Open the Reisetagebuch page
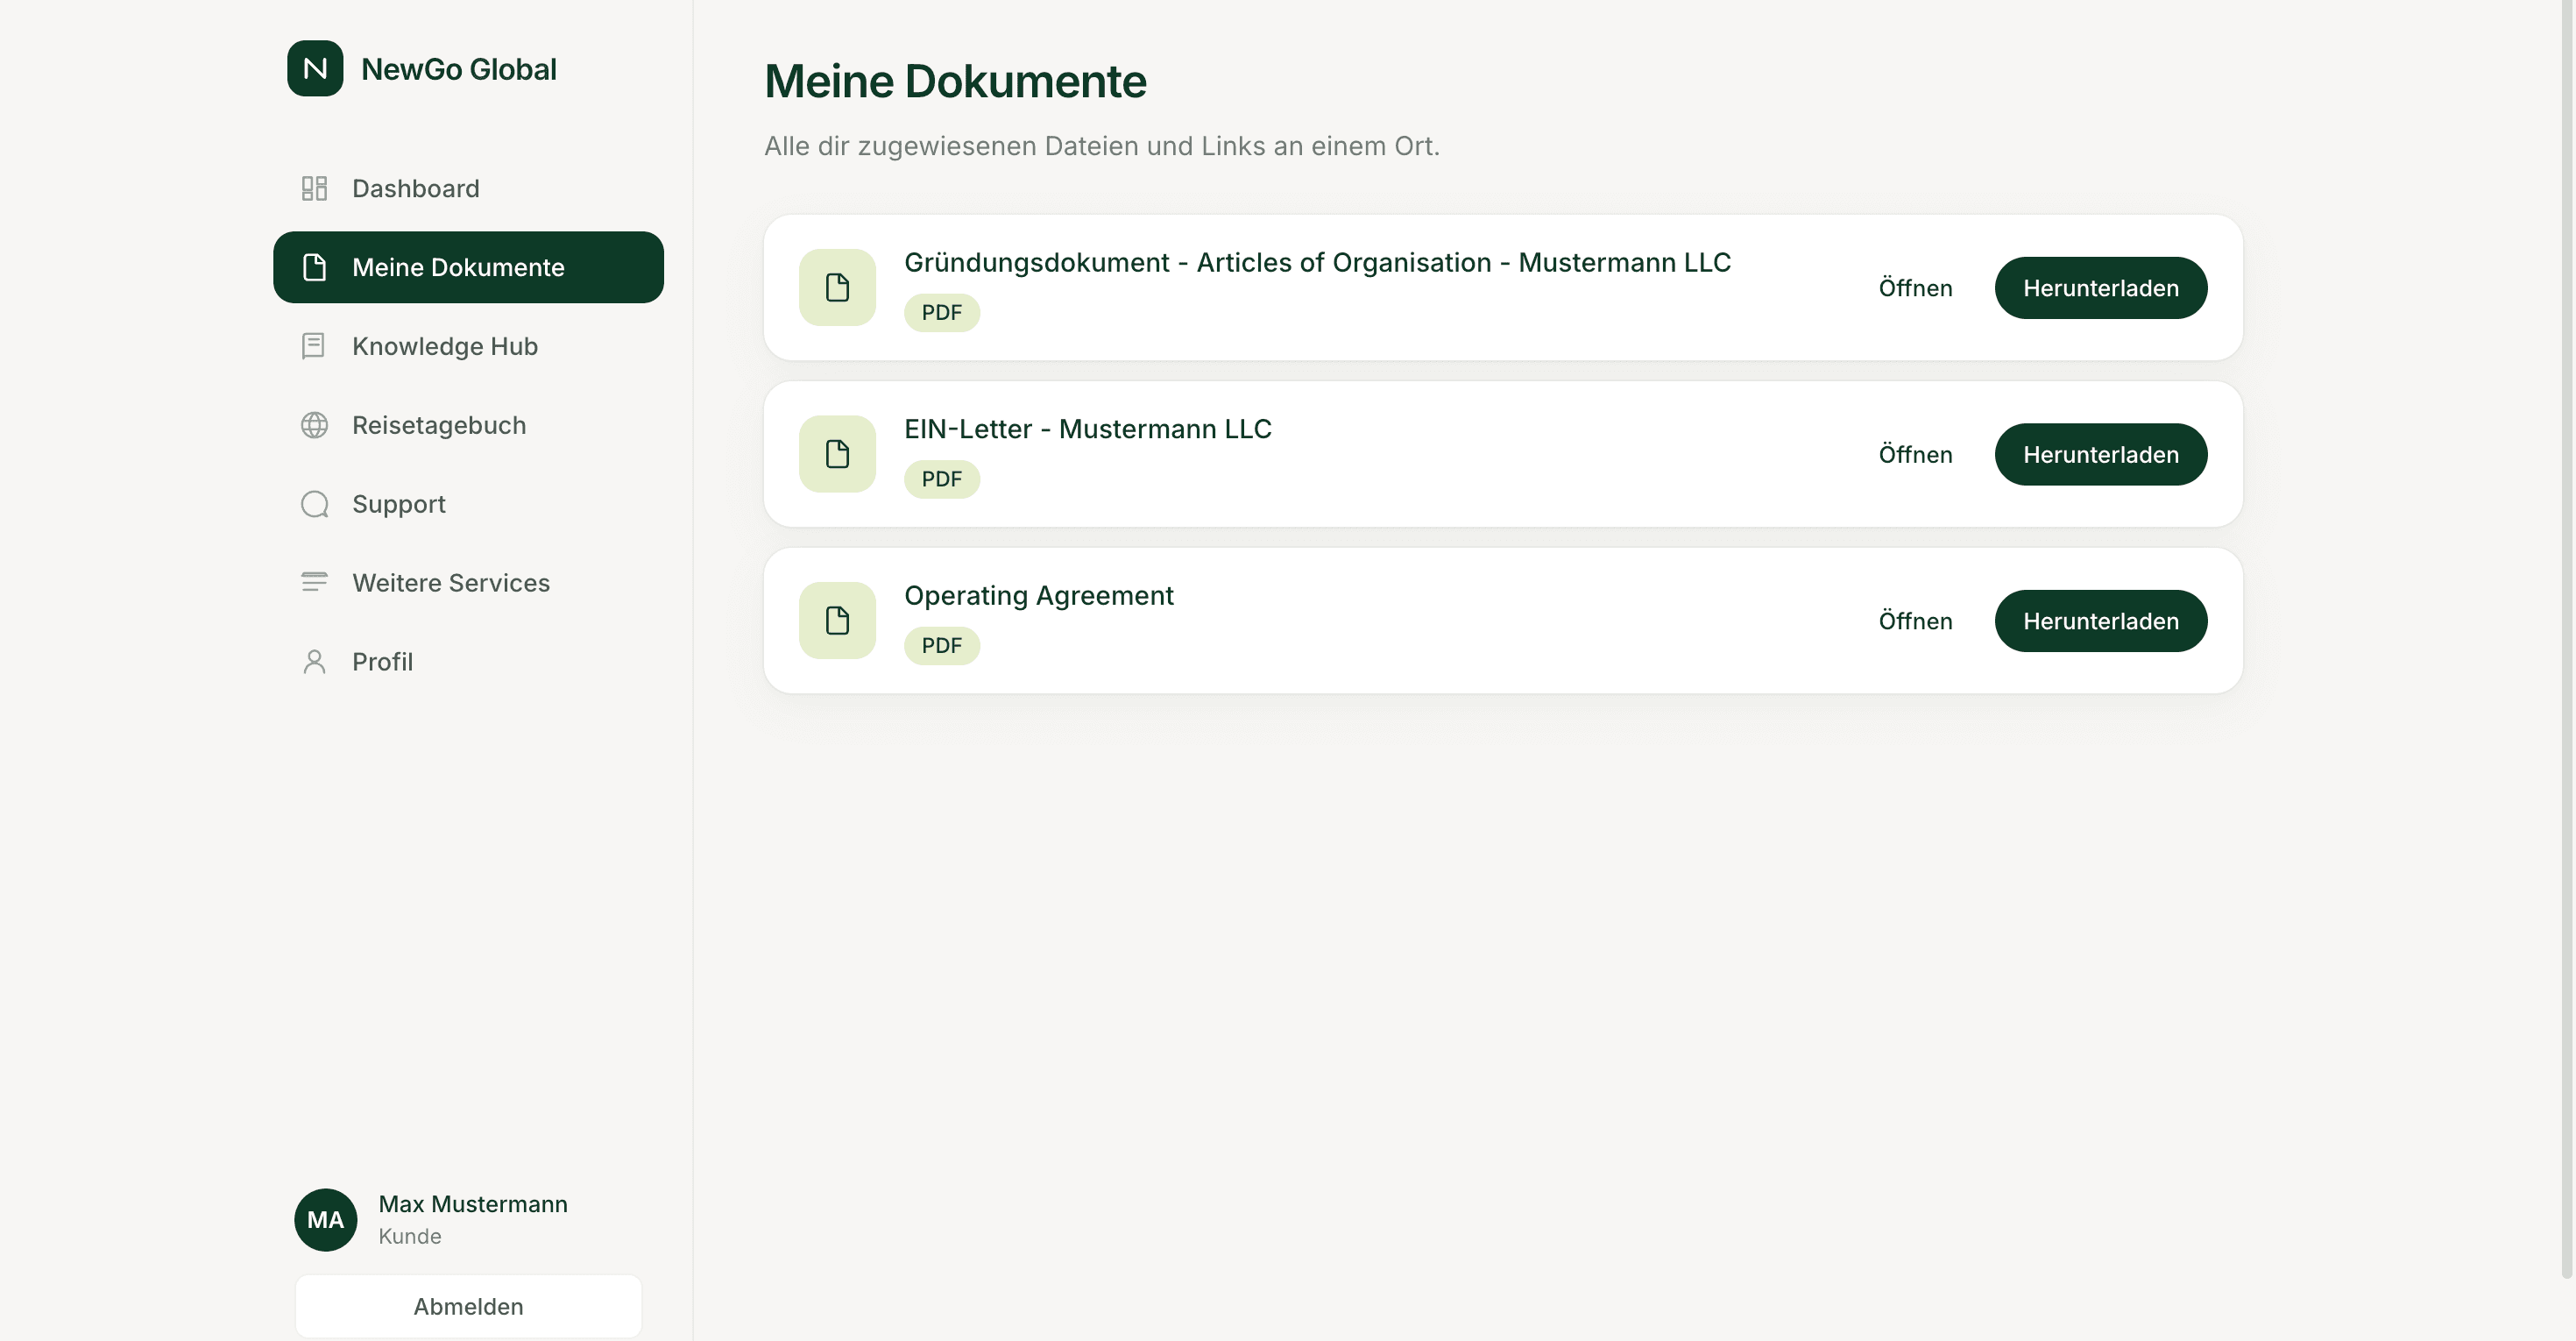This screenshot has width=2576, height=1341. 468,425
